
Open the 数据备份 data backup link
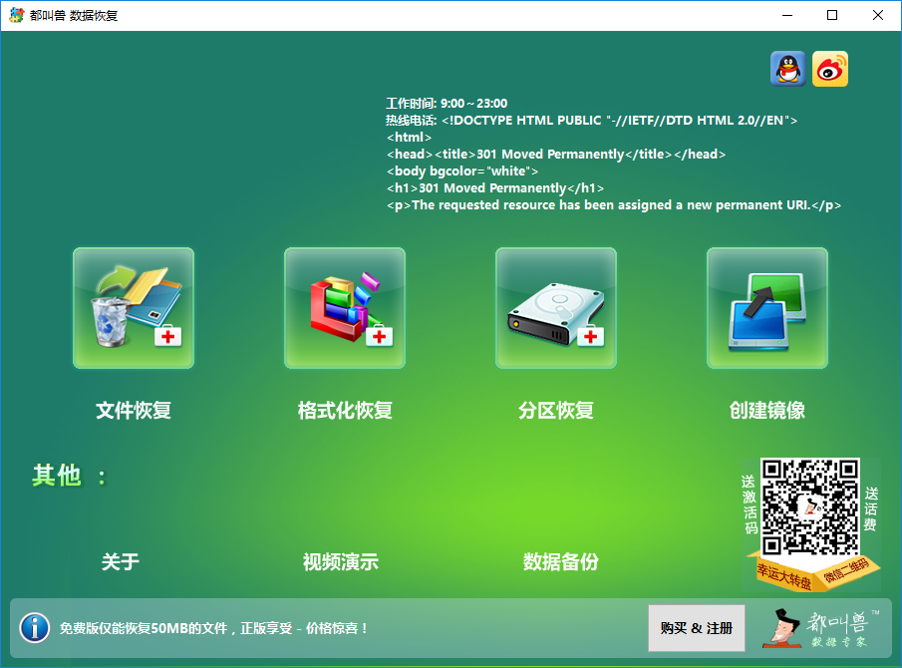(561, 561)
